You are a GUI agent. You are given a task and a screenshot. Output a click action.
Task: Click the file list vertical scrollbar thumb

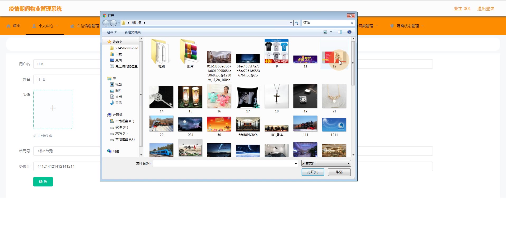[353, 63]
